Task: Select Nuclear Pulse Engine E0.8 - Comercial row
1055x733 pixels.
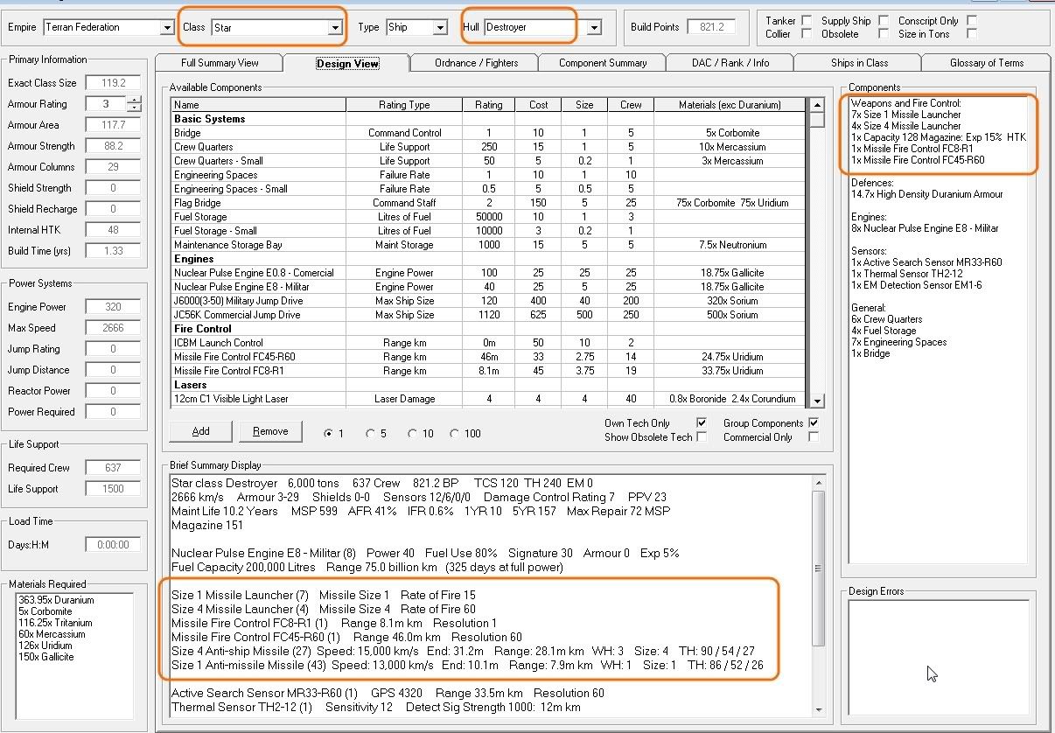Action: [488, 273]
